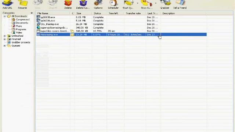The height and width of the screenshot is (132, 235).
Task: Click the Tell a Friend icon
Action: 180,4
